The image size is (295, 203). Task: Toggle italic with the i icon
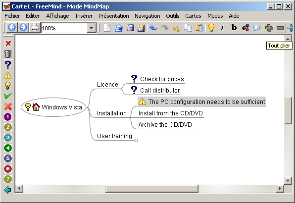point(222,28)
